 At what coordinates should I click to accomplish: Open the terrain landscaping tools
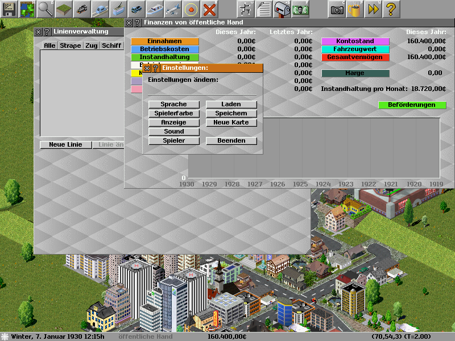[x=64, y=9]
